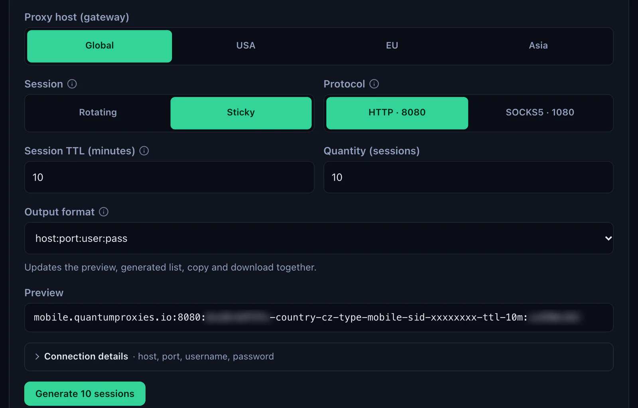Open the Session TTL info icon
This screenshot has width=638, height=408.
[x=144, y=151]
